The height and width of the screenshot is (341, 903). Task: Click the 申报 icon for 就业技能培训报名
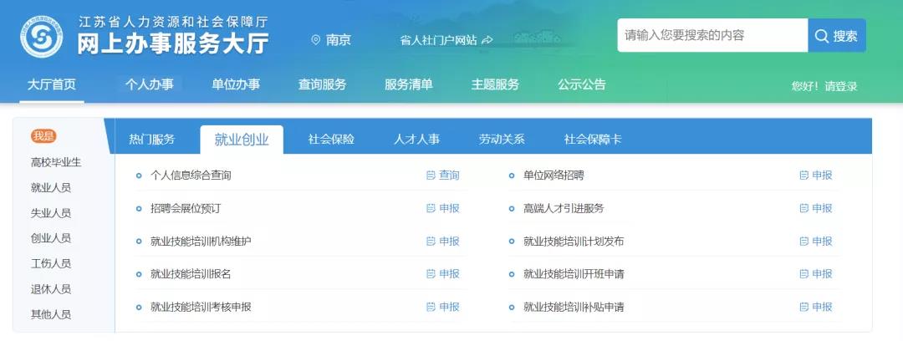pos(431,274)
